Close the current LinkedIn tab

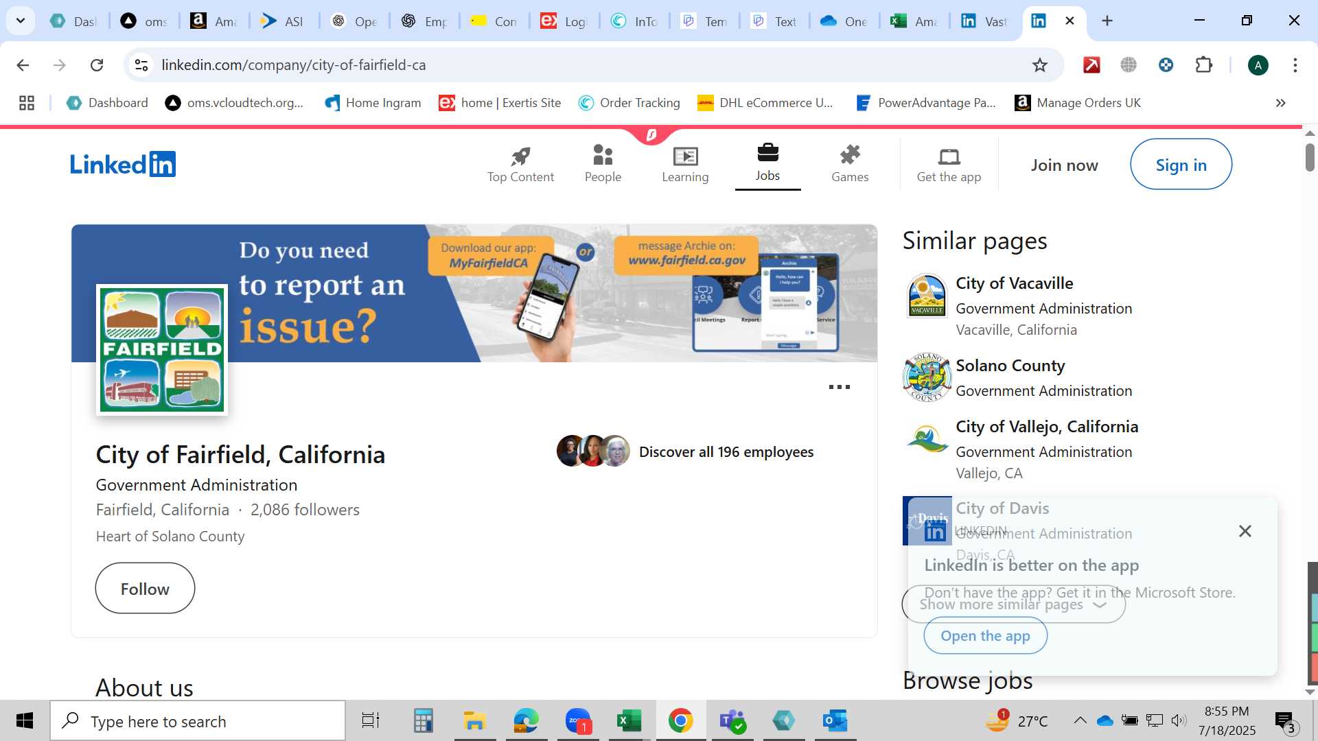click(x=1070, y=21)
